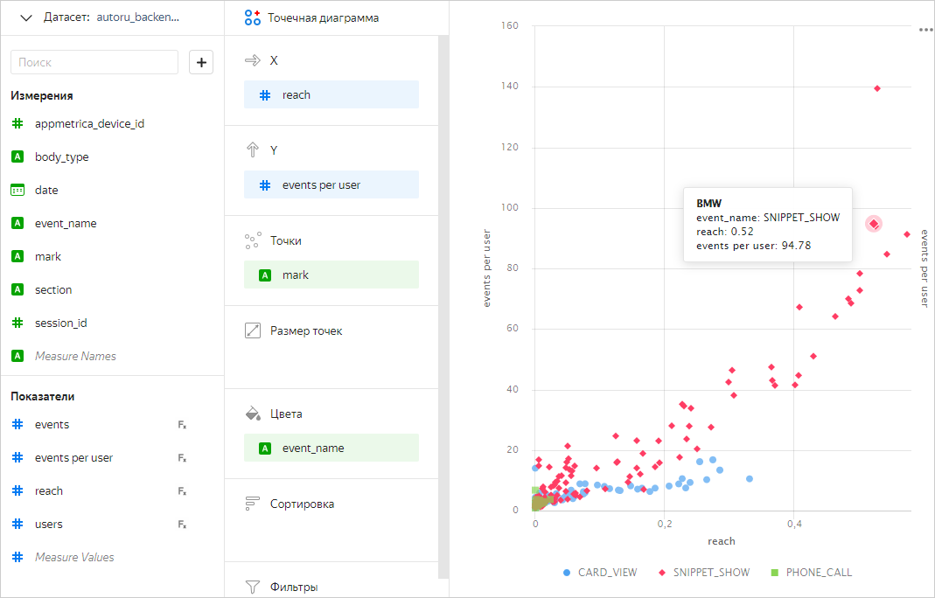Open chart type dropdown Точечная диаграмма
Image resolution: width=935 pixels, height=598 pixels.
coord(323,17)
